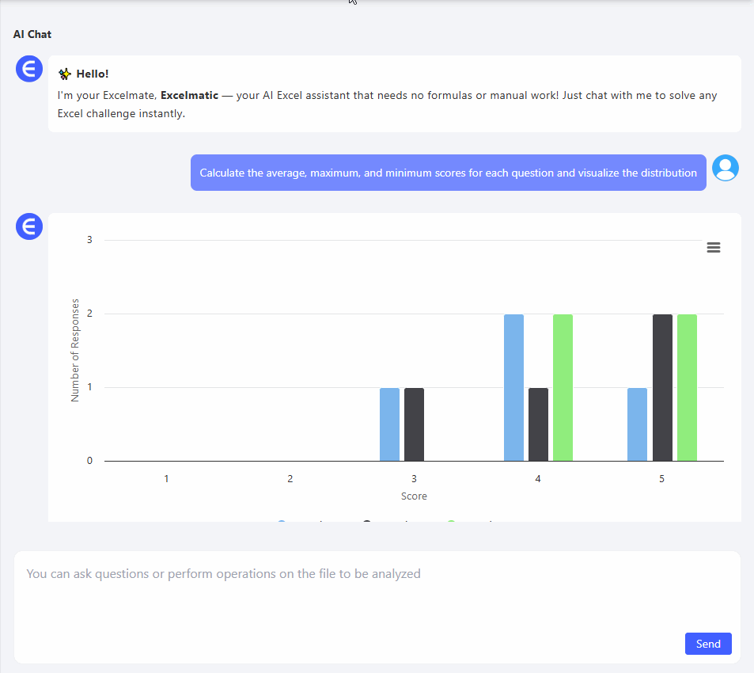The image size is (754, 673).
Task: Select the green bar at score 4
Action: click(563, 387)
